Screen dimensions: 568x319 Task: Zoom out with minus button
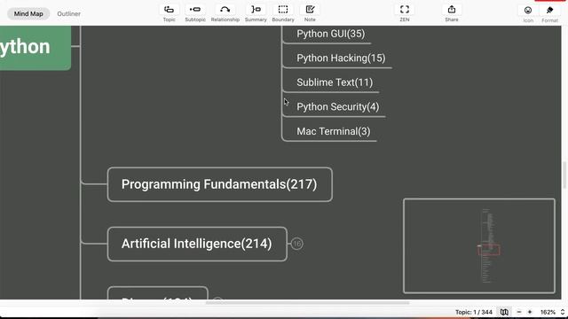click(x=518, y=312)
